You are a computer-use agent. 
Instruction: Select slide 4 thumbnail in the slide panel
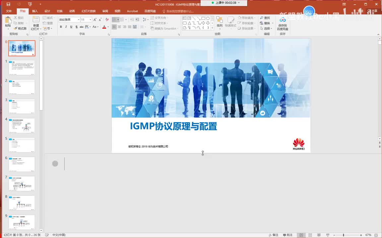click(x=22, y=126)
